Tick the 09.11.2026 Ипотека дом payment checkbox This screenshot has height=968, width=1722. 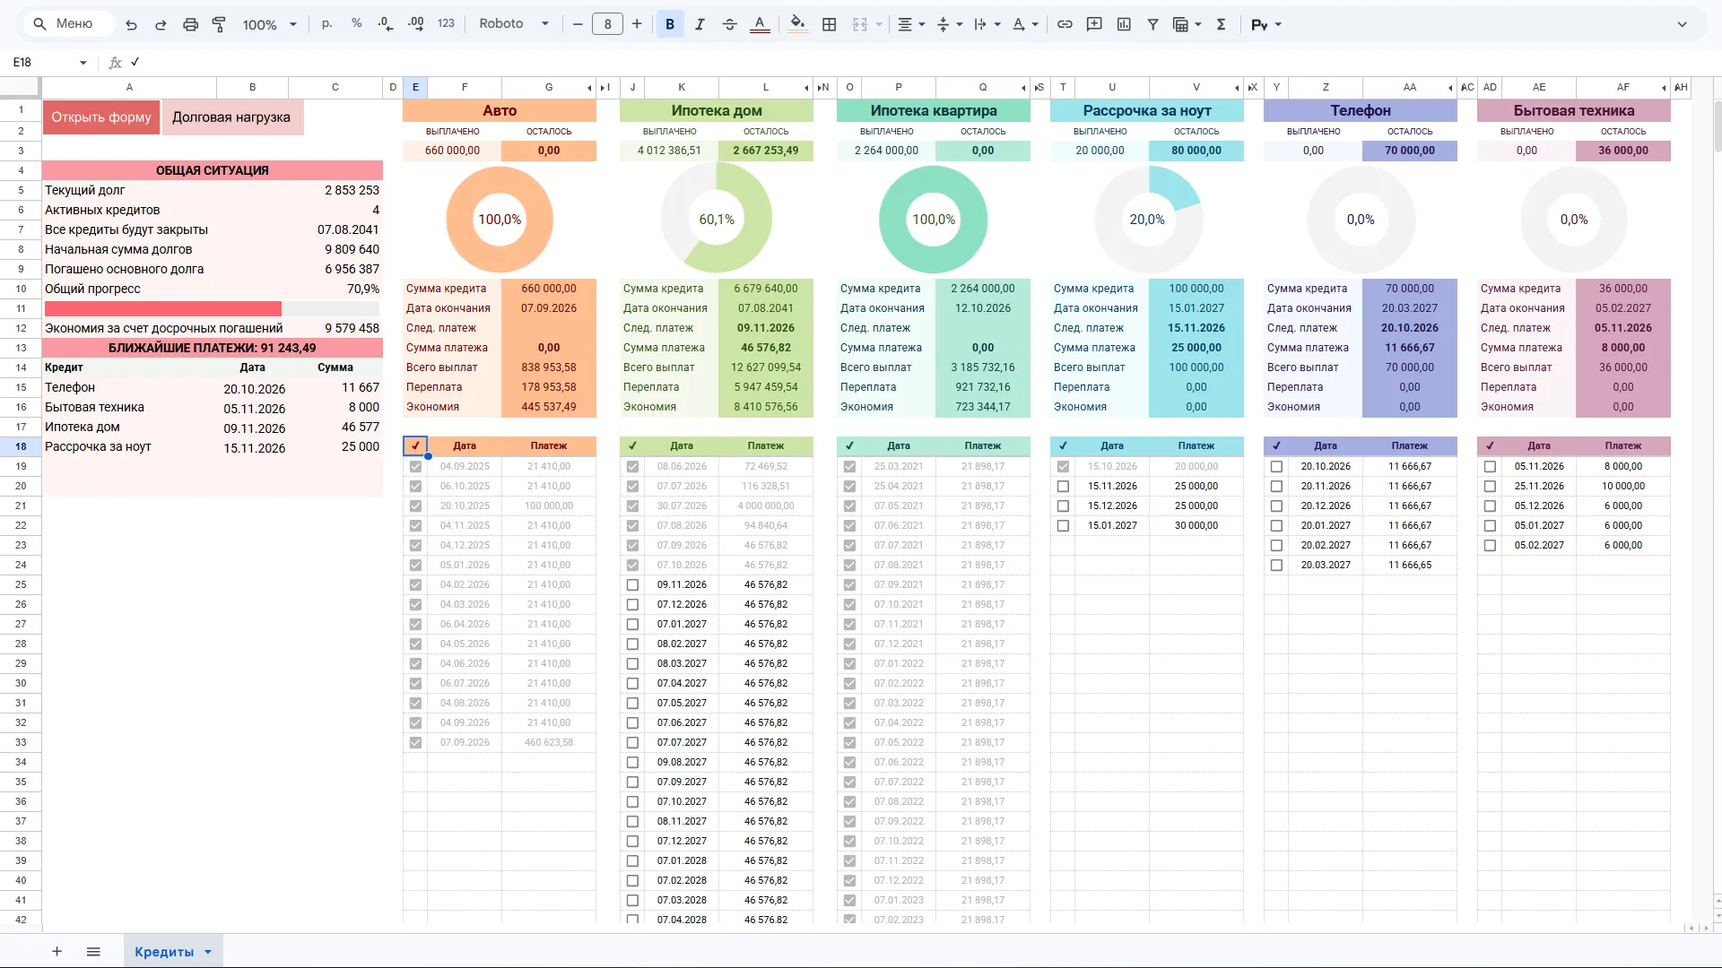pyautogui.click(x=632, y=584)
